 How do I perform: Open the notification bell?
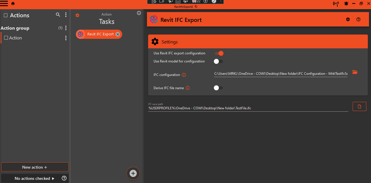click(346, 4)
